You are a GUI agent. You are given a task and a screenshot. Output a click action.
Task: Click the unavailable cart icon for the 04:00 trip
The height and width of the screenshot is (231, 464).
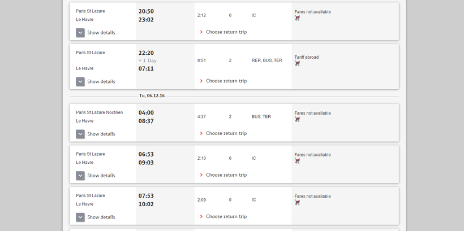tap(297, 120)
